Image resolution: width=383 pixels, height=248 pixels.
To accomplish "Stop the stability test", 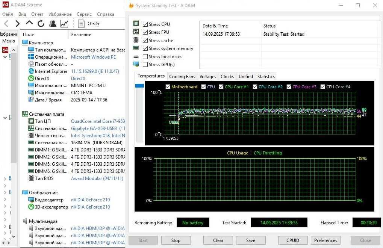I will tap(176, 240).
